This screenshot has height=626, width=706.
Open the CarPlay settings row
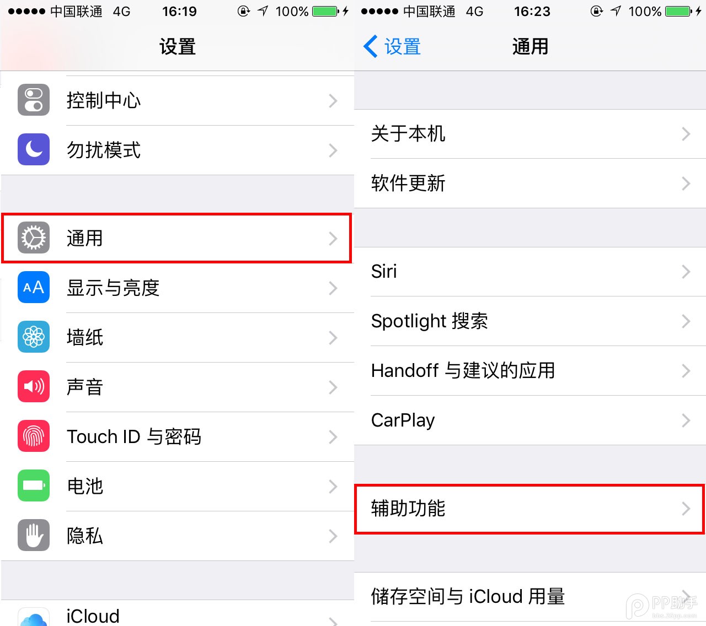coord(529,420)
